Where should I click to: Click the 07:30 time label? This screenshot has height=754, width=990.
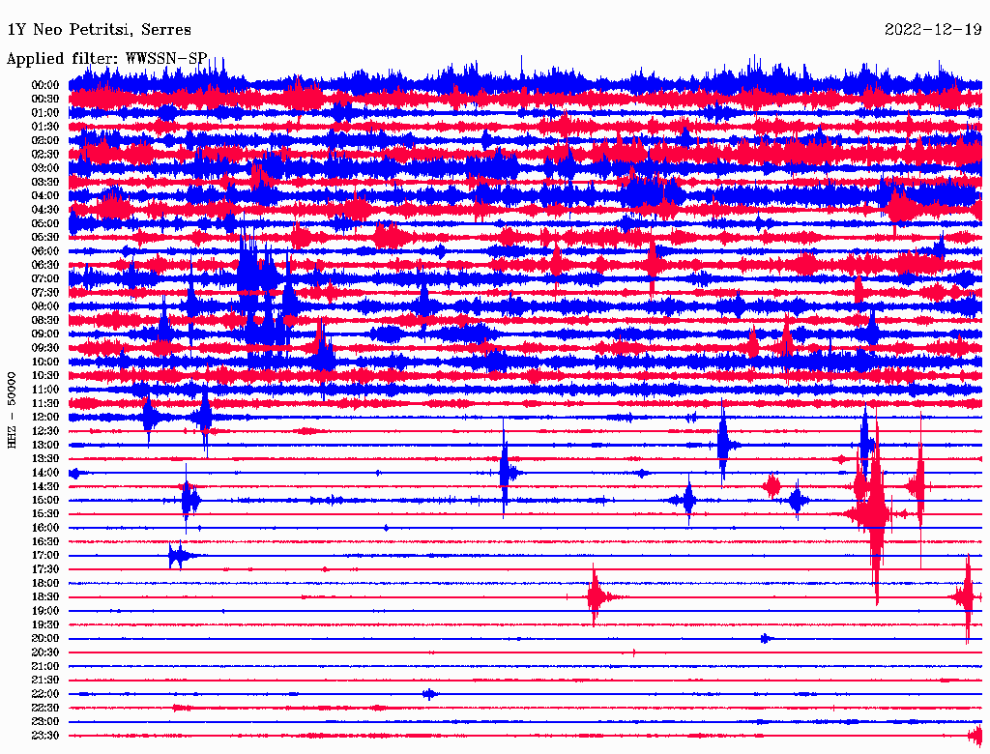[45, 293]
